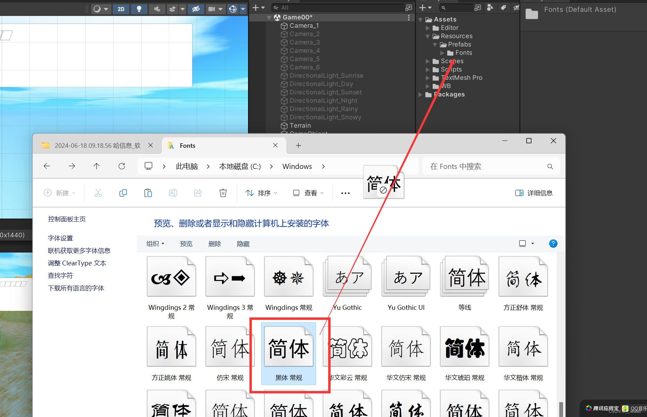Image resolution: width=647 pixels, height=417 pixels.
Task: Click the scene camera settings icon
Action: (x=212, y=9)
